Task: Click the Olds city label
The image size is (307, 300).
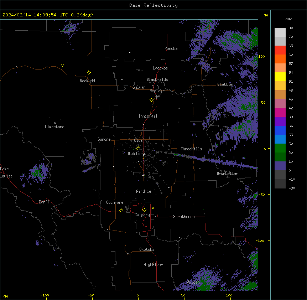Action: tap(138, 140)
